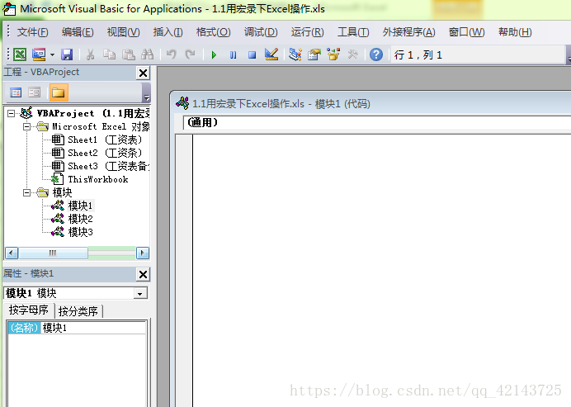This screenshot has height=407, width=571.
Task: Switch to the 按分类序 tab
Action: coord(78,311)
